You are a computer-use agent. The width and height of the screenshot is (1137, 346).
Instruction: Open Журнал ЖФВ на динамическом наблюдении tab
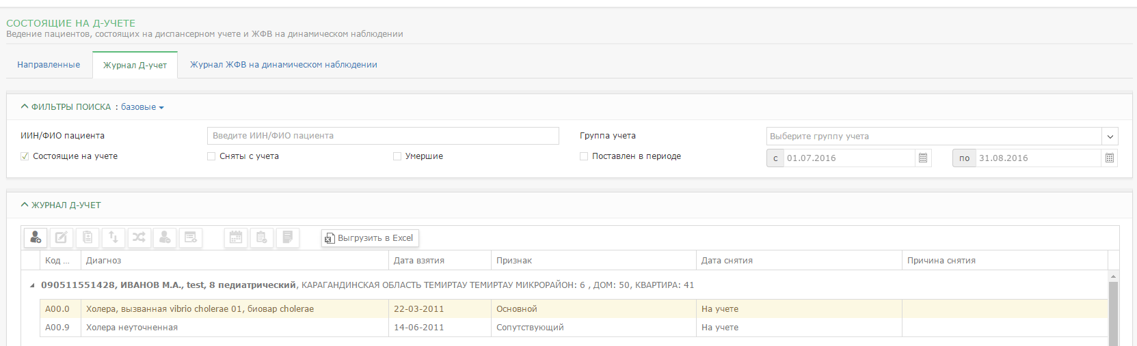284,65
